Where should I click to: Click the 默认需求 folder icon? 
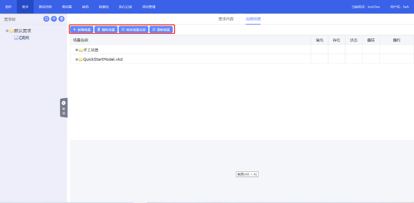[11, 31]
